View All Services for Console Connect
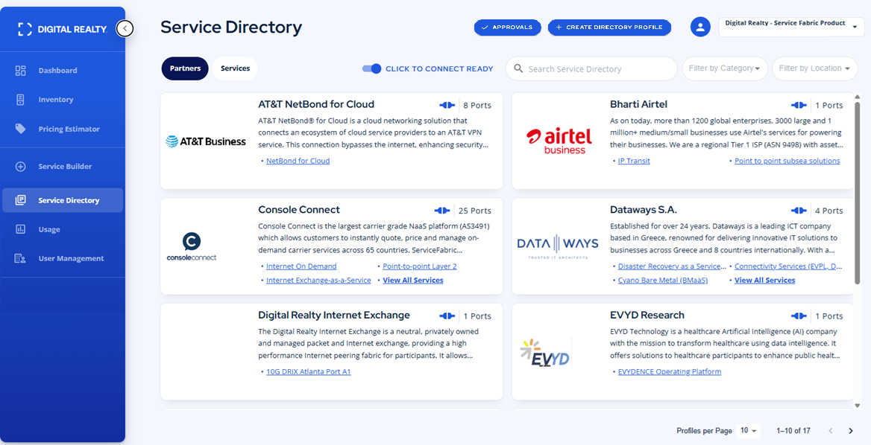 pos(412,280)
